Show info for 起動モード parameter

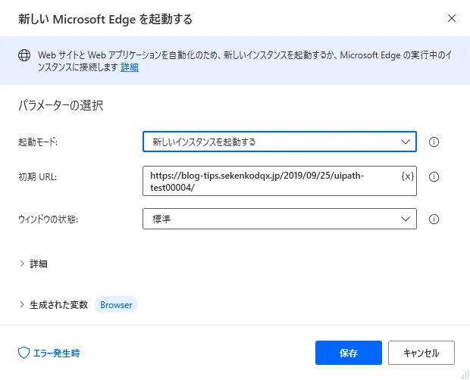(x=434, y=142)
